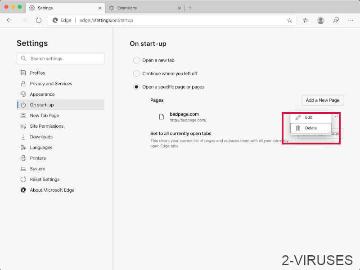
Task: Open a new tab with plus button
Action: (x=190, y=8)
